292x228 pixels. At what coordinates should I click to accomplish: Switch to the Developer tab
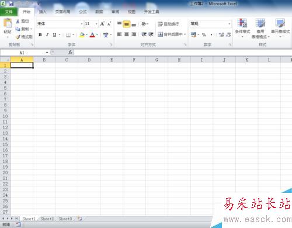coord(151,12)
